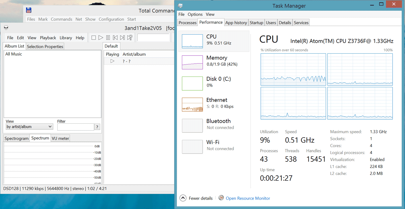Screen dimensions: 405x209
Task: Open Task Manager View menu
Action: (210, 14)
